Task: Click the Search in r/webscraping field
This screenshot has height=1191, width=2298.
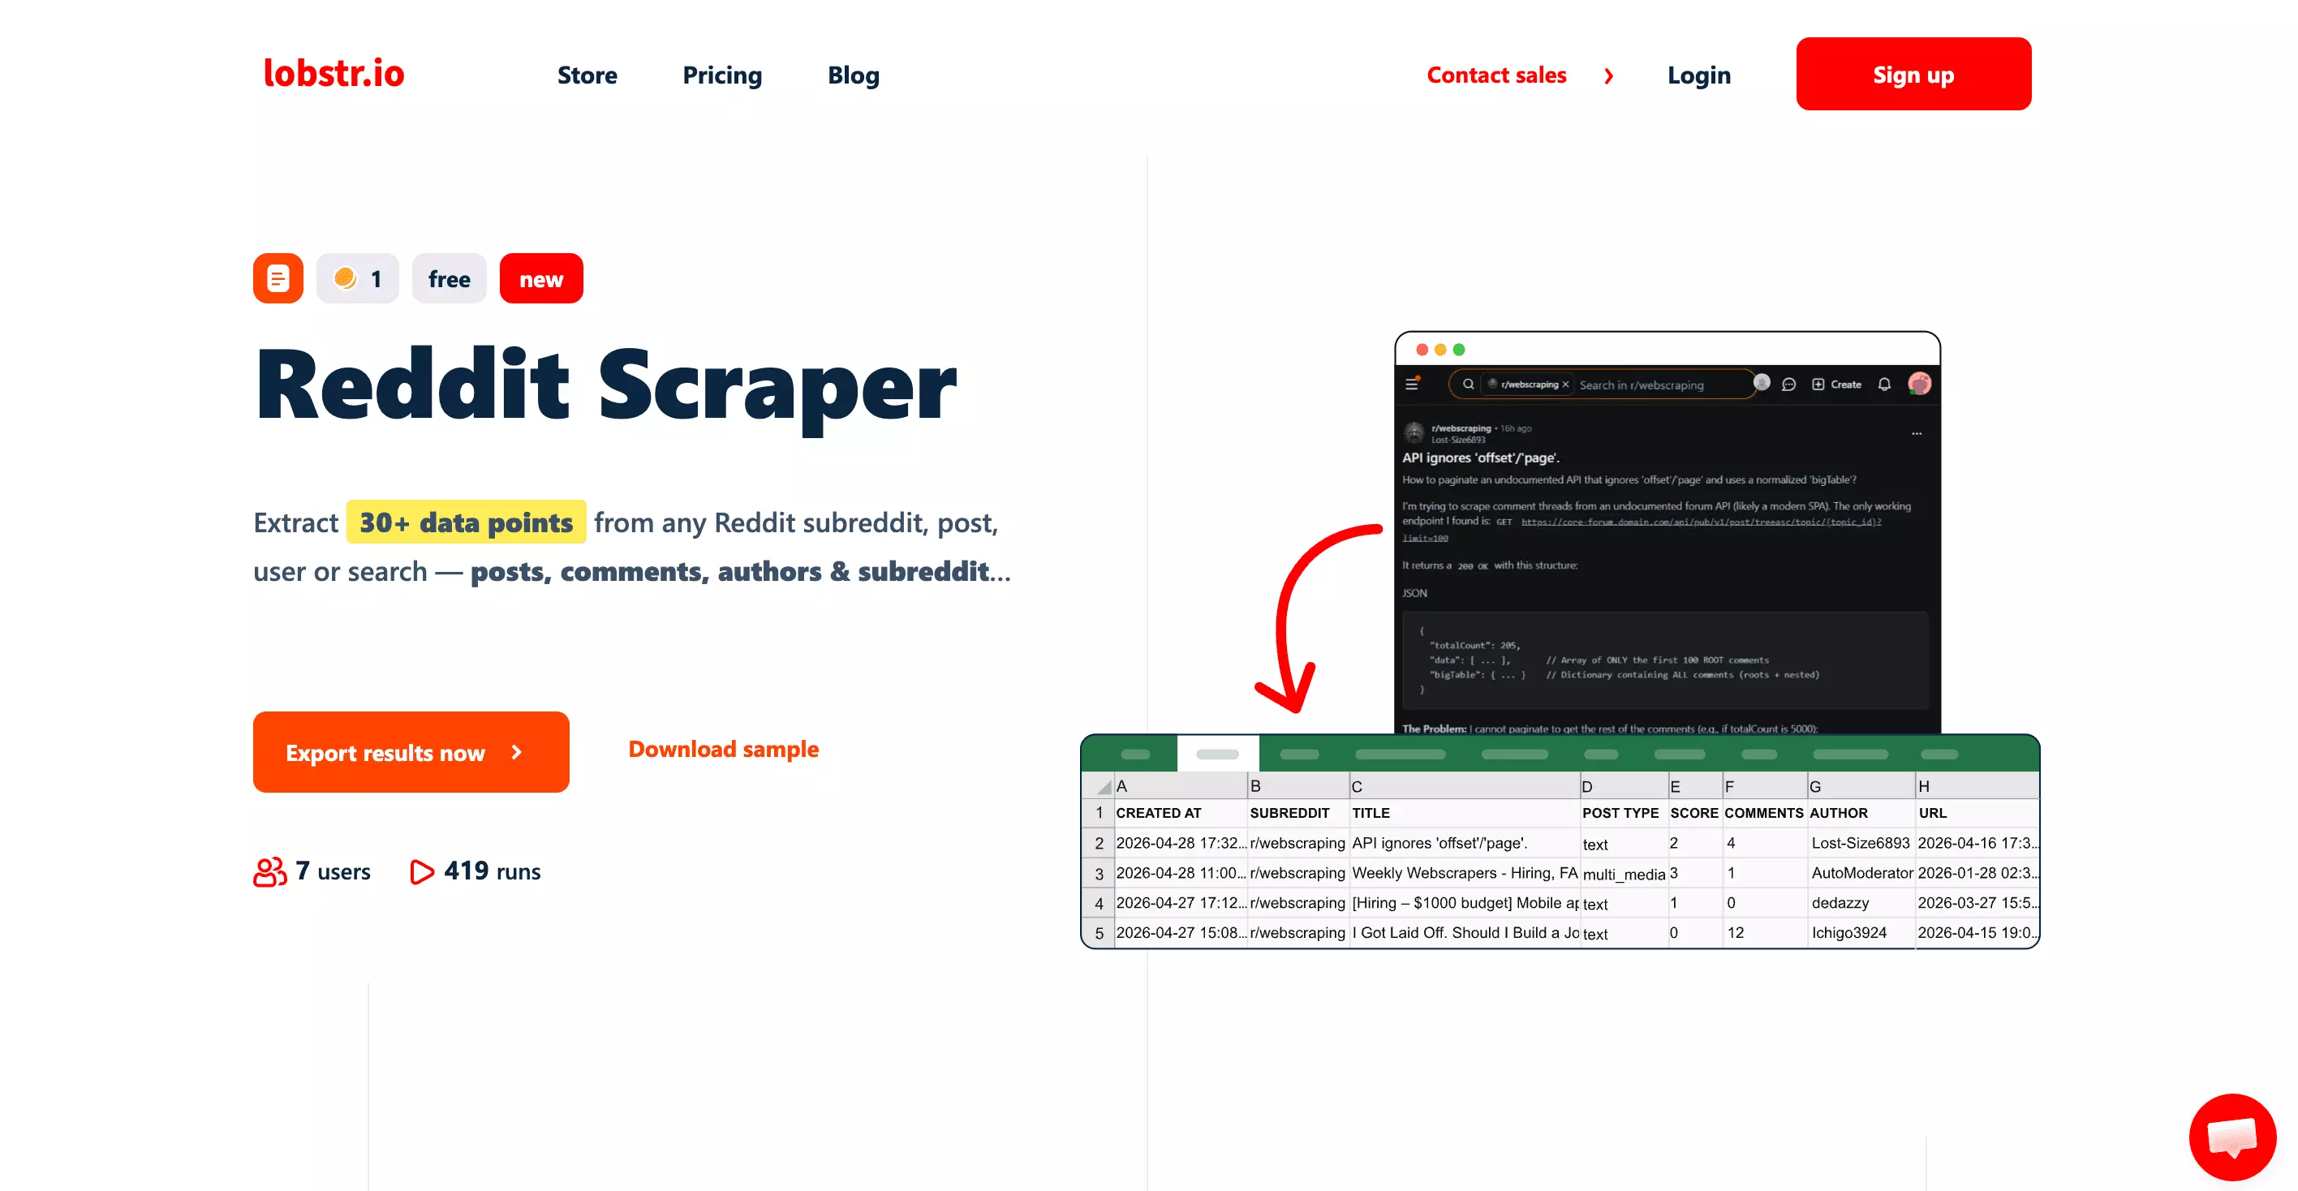Action: [x=1642, y=385]
